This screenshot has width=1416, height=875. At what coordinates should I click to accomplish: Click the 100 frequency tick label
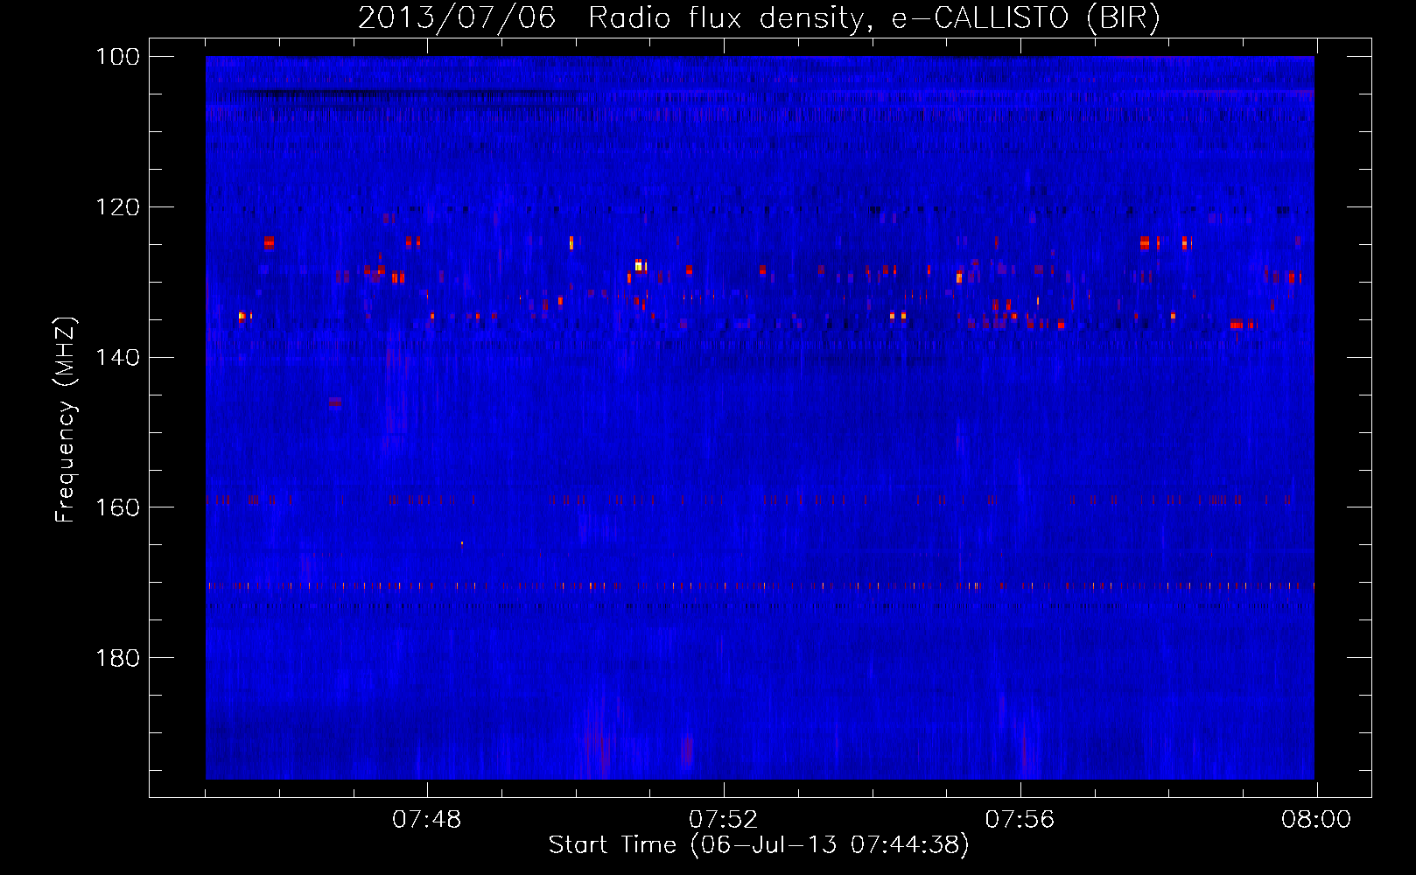pos(117,57)
